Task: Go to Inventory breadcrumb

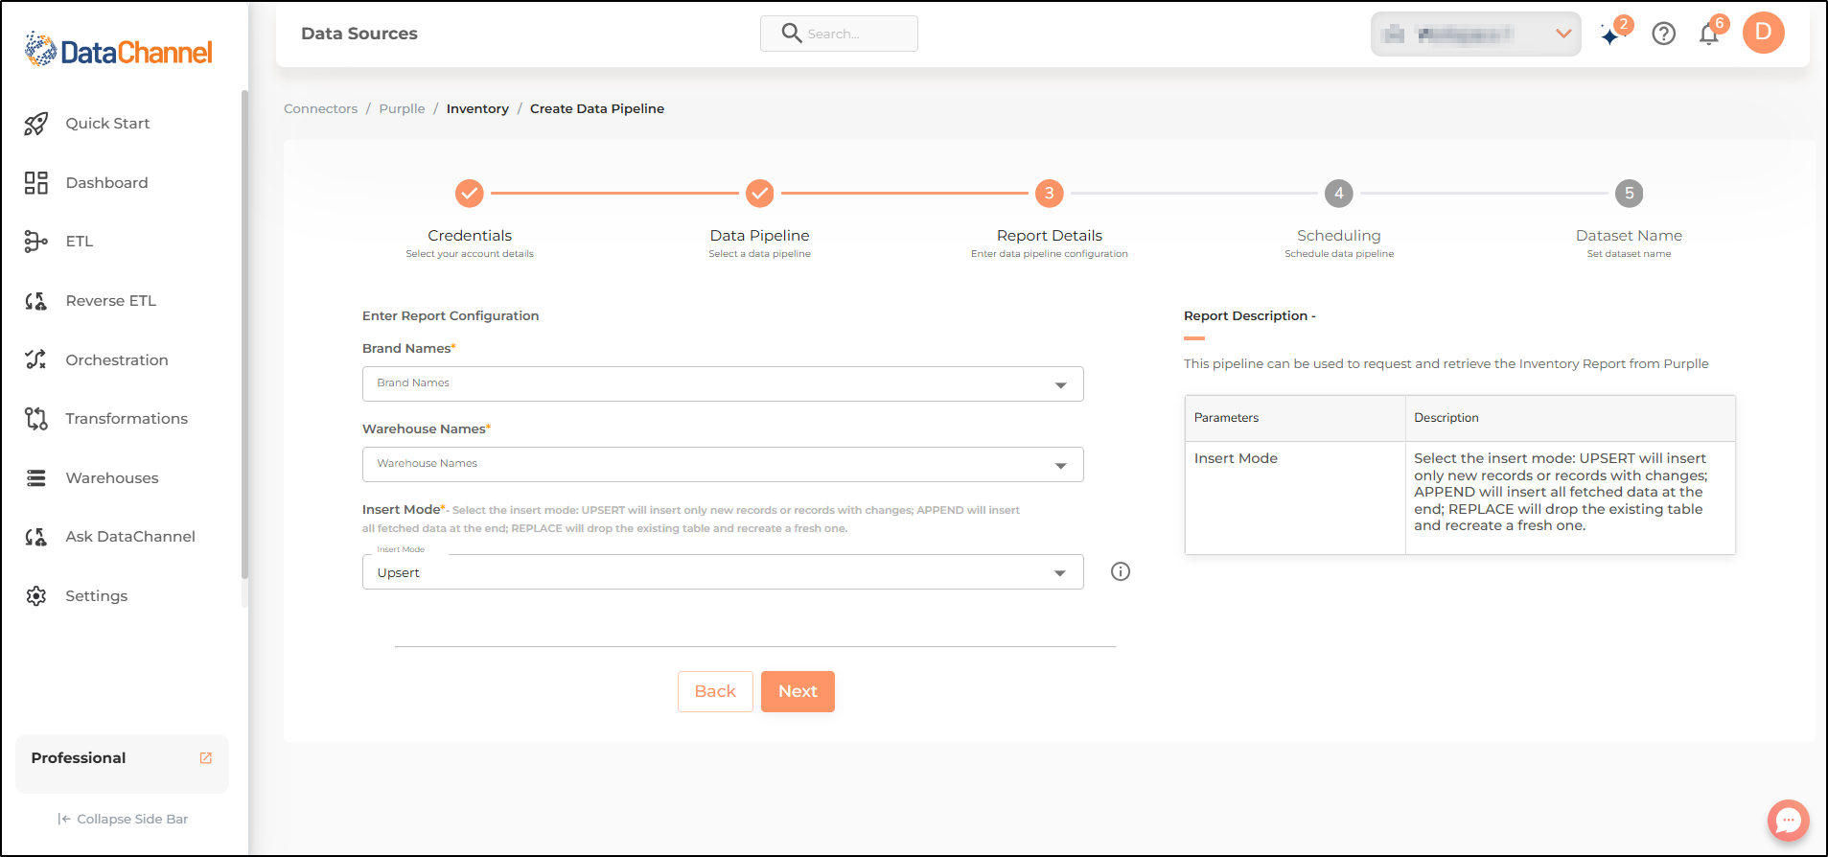Action: [x=477, y=109]
